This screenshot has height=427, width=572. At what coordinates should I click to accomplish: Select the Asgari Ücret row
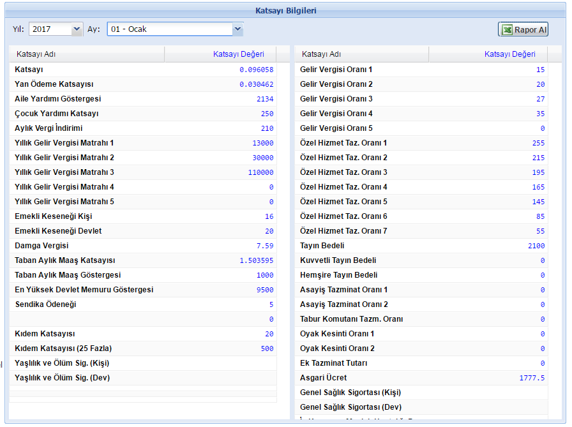coord(324,378)
